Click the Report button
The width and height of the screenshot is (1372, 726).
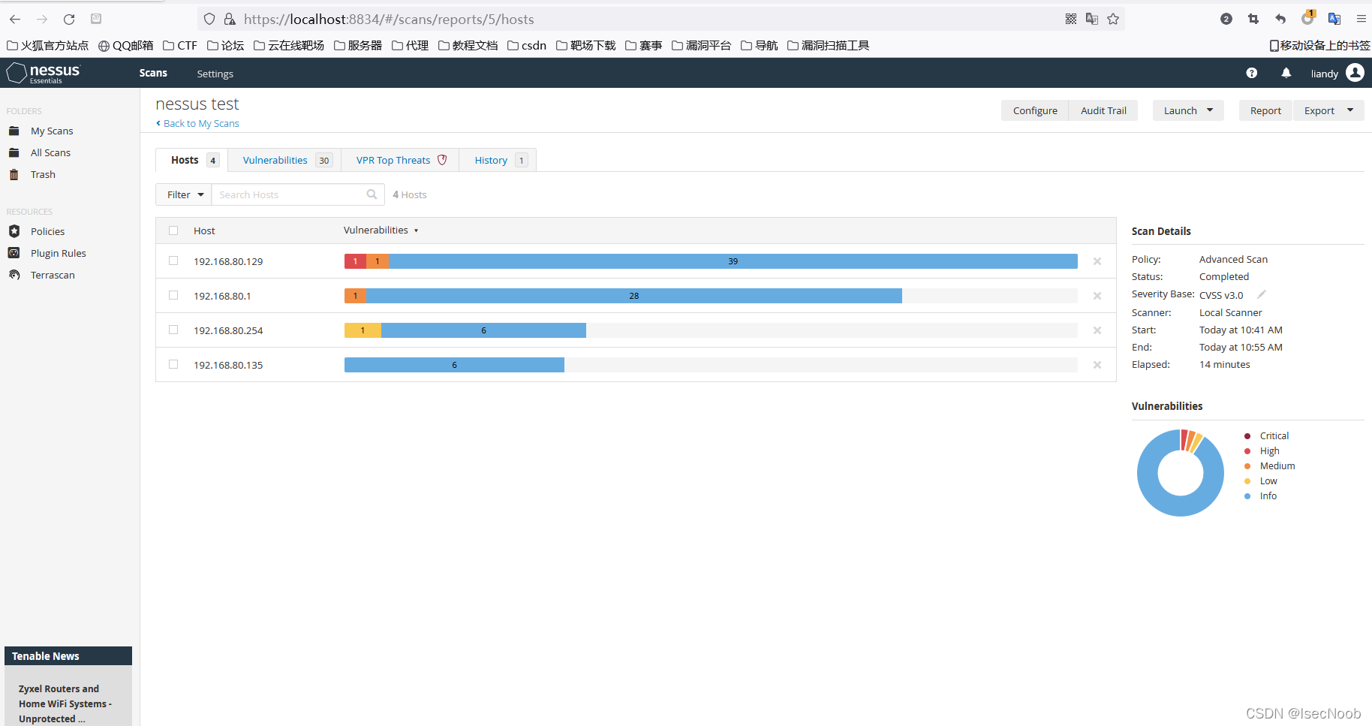[x=1265, y=110]
